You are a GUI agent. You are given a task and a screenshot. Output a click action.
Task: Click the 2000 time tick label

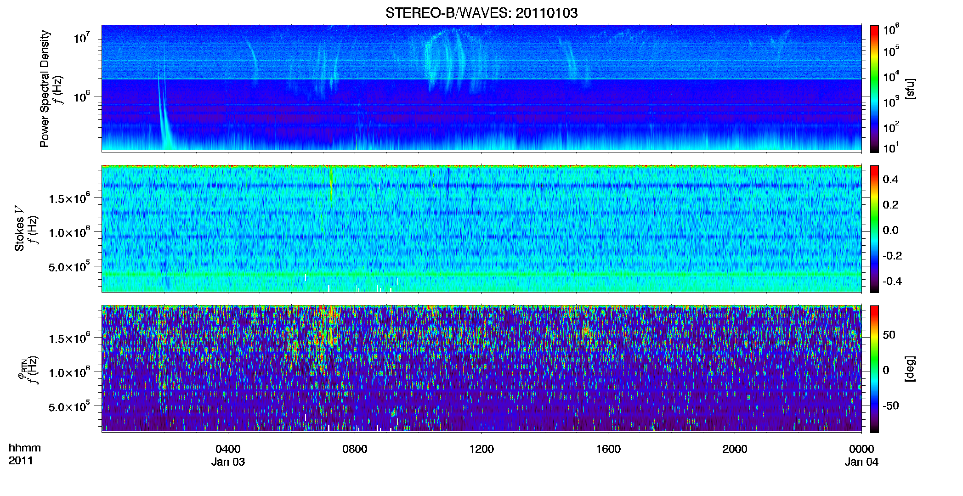point(735,449)
